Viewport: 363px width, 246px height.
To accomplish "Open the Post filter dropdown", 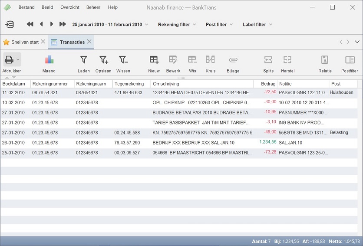I will tap(219, 25).
